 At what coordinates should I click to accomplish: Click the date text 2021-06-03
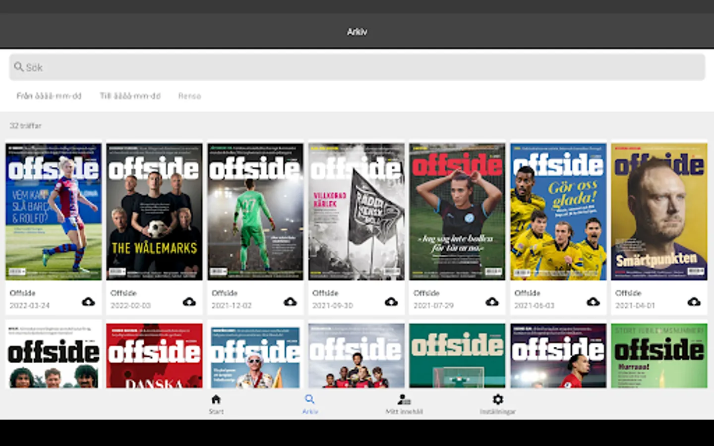(535, 305)
